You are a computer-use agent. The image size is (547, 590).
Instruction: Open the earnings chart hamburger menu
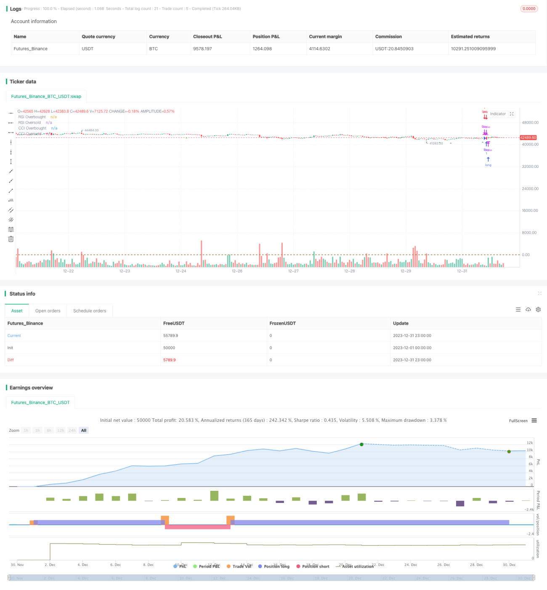point(534,421)
